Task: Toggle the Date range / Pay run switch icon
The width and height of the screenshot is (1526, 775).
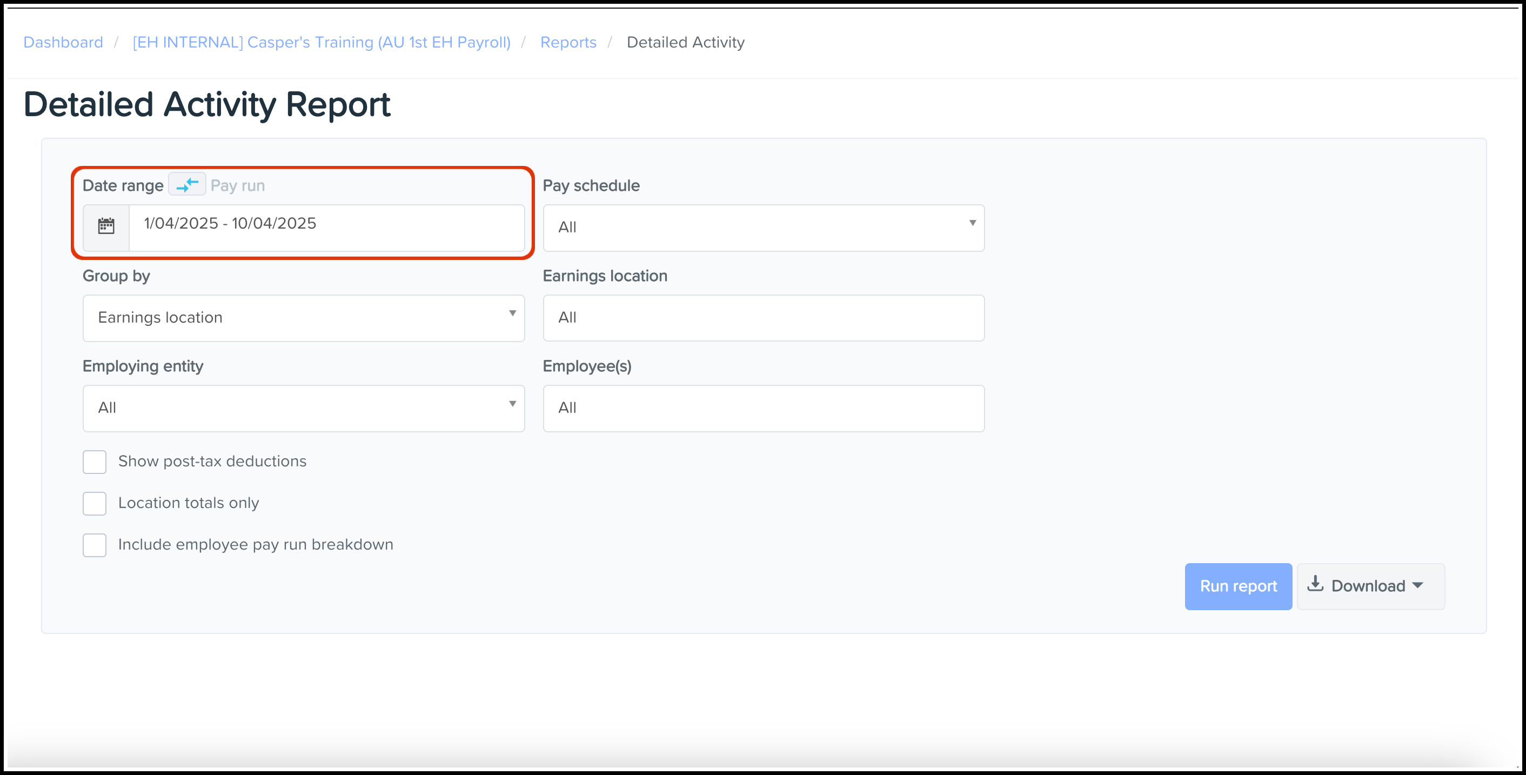Action: pyautogui.click(x=187, y=185)
